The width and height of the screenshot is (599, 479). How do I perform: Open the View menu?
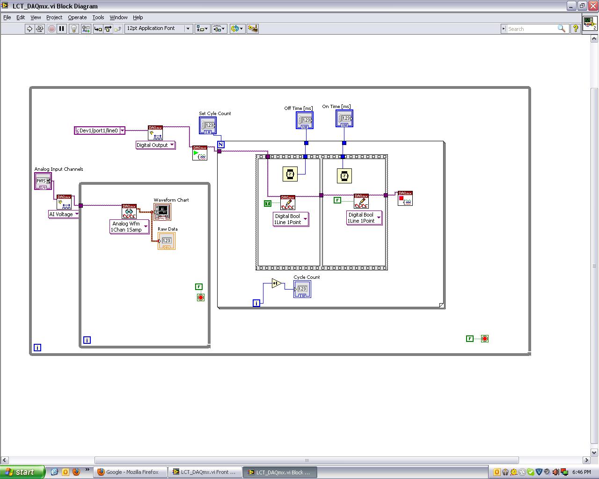36,17
